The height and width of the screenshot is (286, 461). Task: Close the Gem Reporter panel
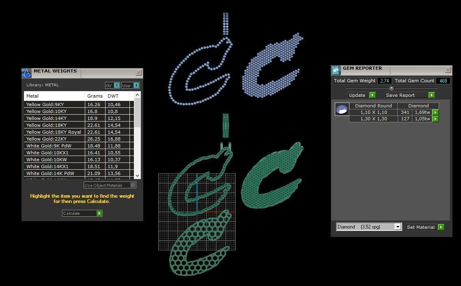point(448,70)
